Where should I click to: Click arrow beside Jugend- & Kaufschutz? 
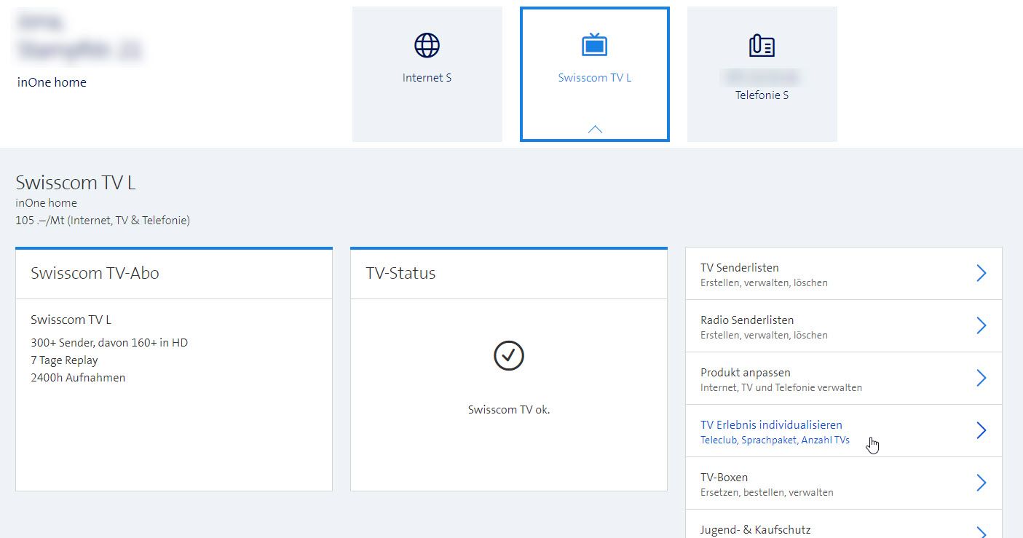click(981, 533)
